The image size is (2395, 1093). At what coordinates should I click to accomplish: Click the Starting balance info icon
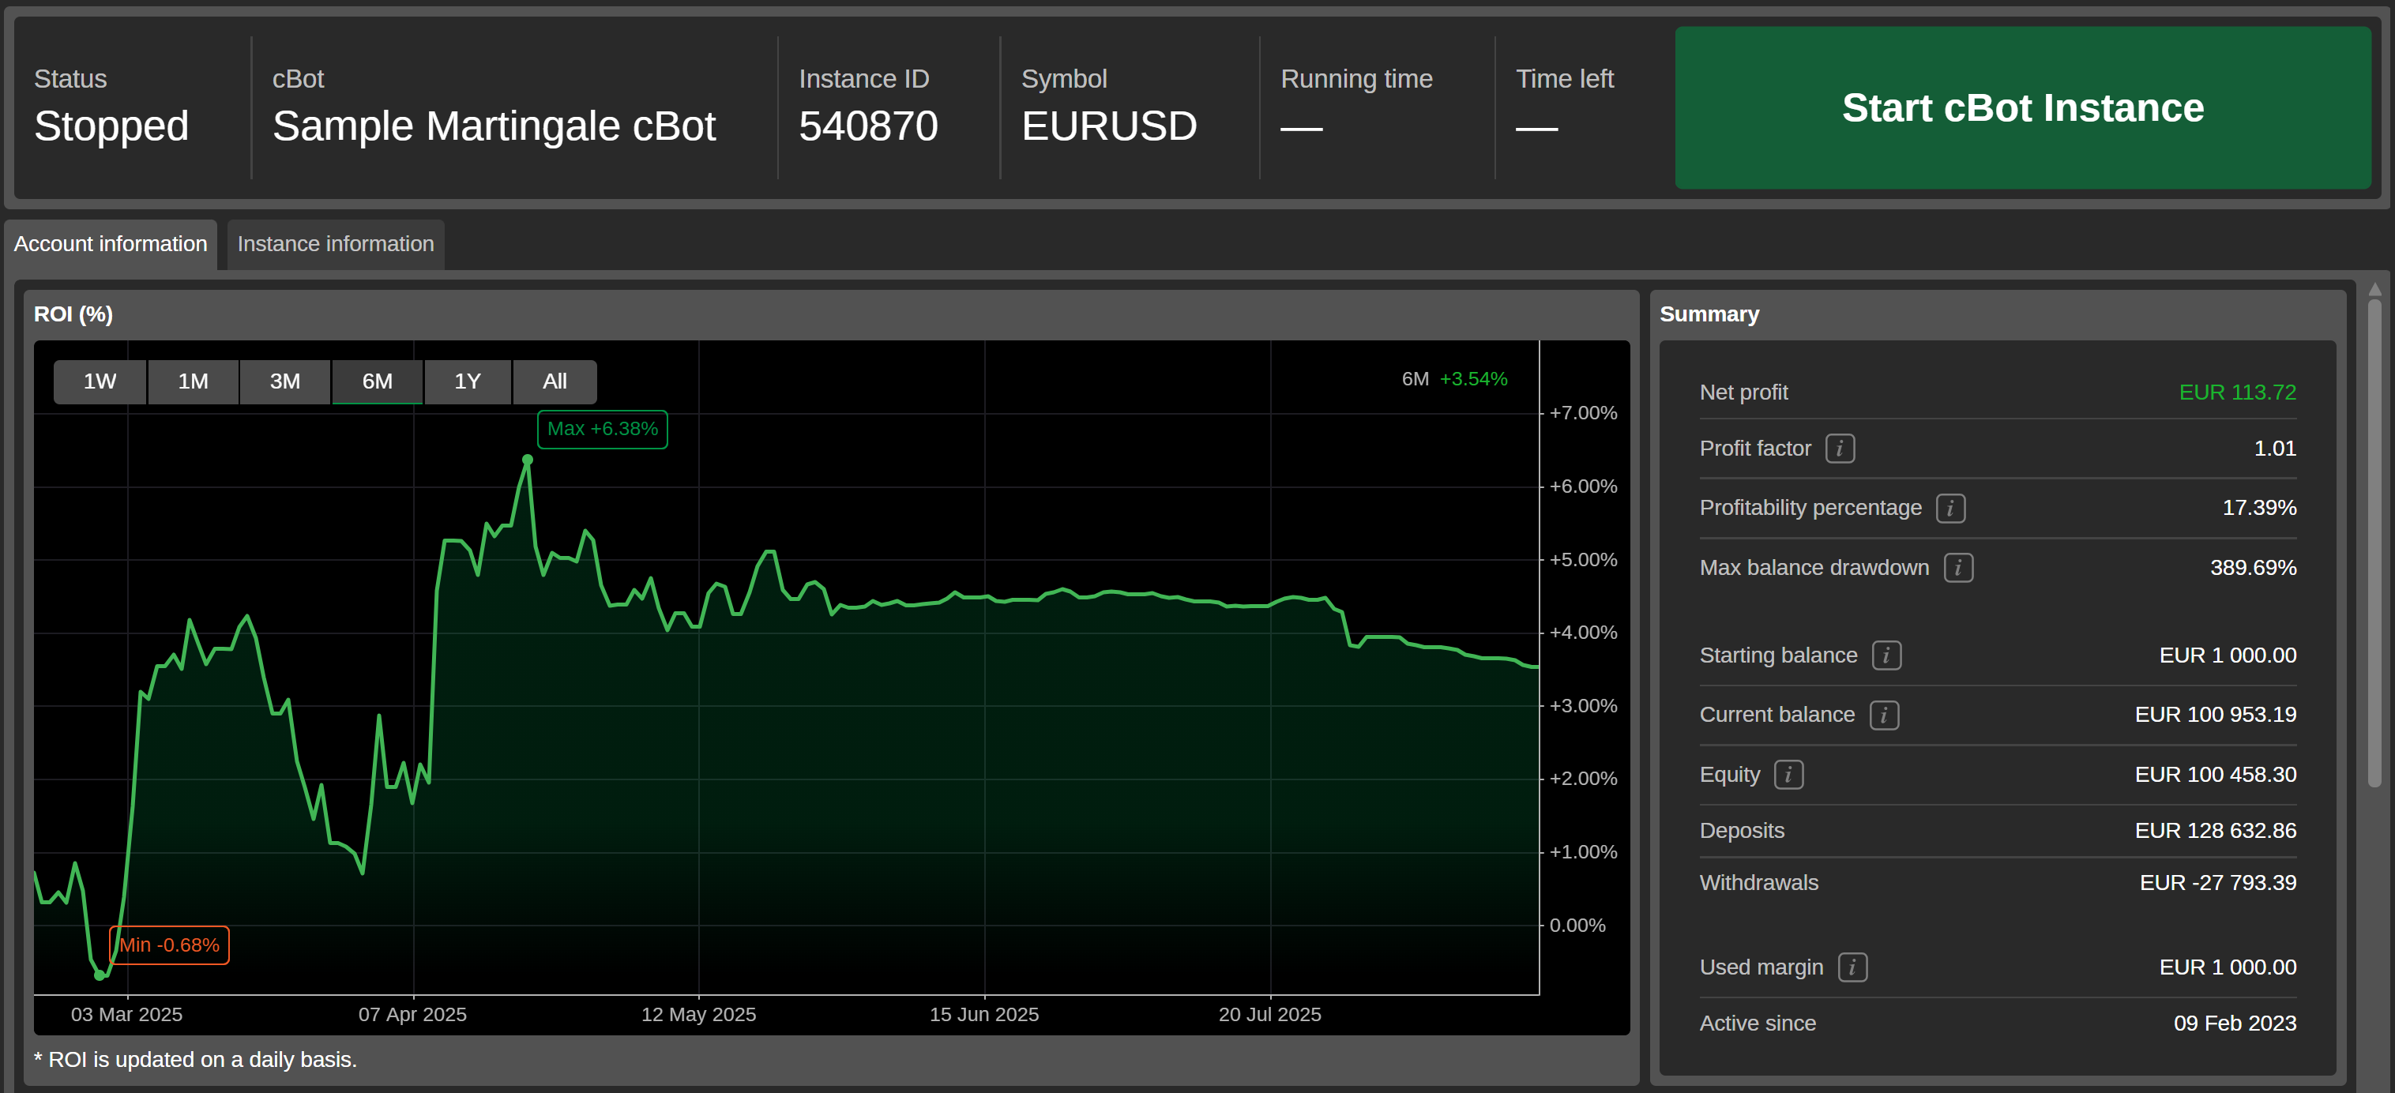pyautogui.click(x=1886, y=655)
